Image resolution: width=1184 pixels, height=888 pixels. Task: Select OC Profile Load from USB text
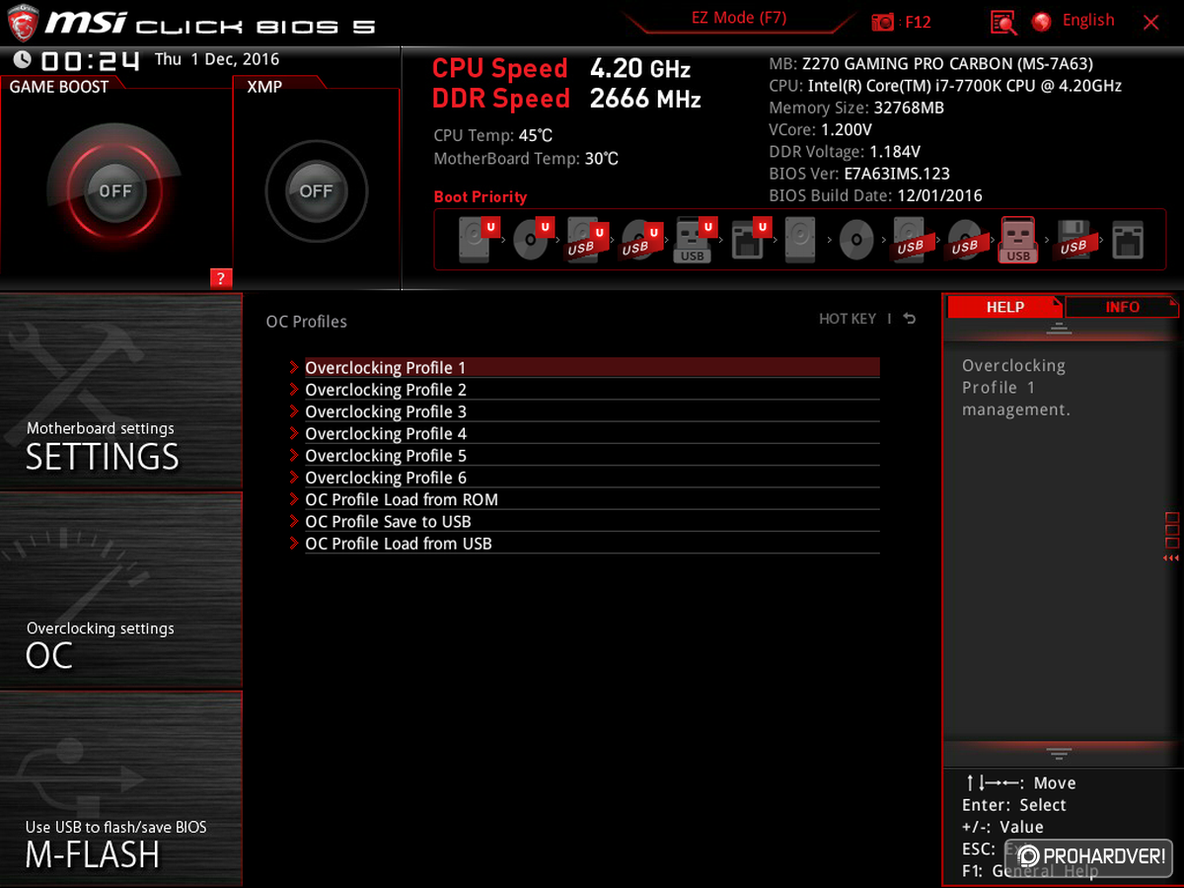point(398,543)
